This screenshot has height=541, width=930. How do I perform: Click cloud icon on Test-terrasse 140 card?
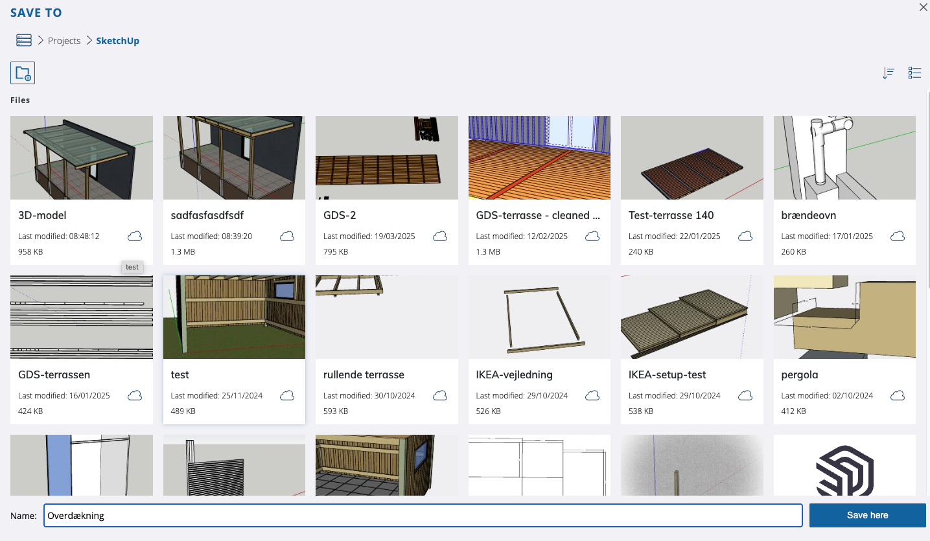click(745, 236)
